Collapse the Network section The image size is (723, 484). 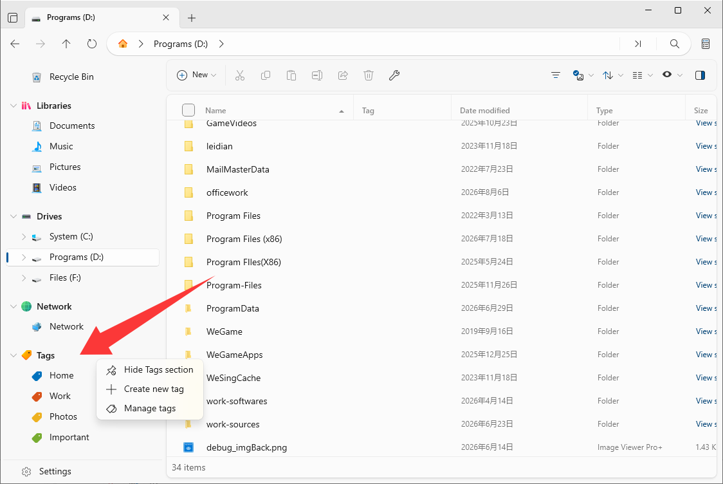14,306
